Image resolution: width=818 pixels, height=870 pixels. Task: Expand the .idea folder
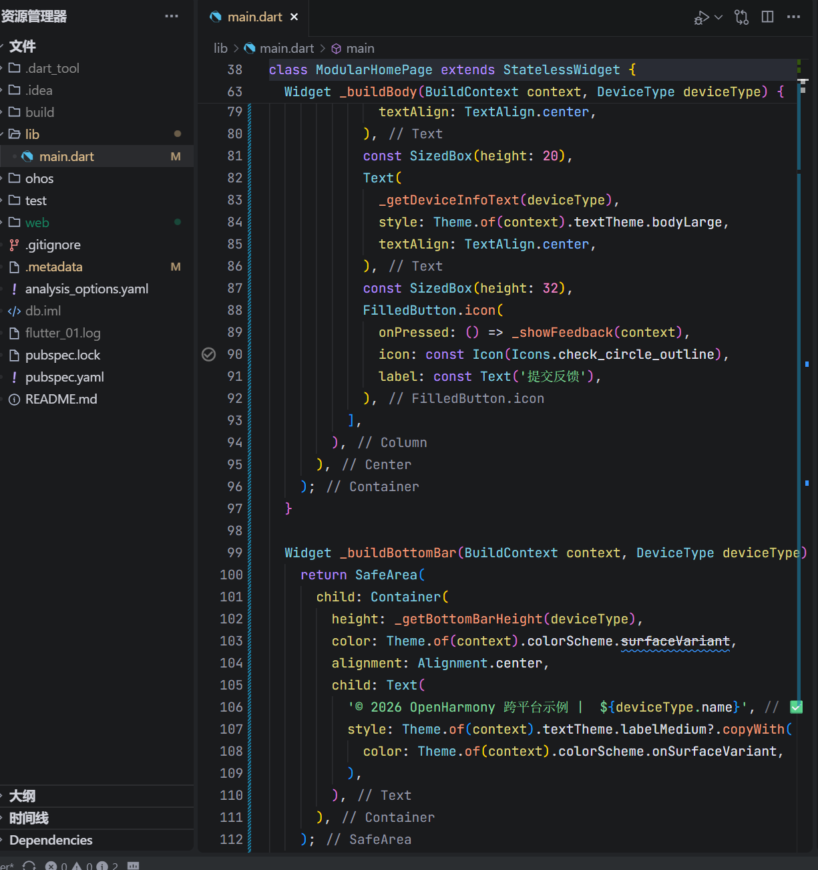97,90
